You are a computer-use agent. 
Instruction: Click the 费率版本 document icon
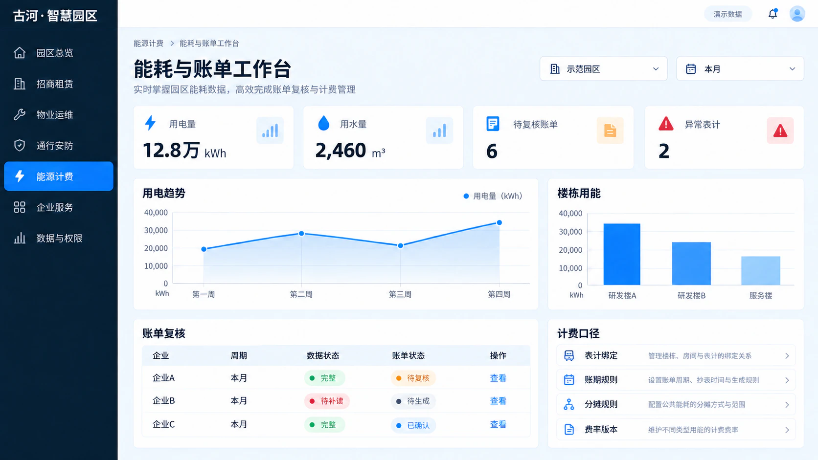[x=569, y=429]
